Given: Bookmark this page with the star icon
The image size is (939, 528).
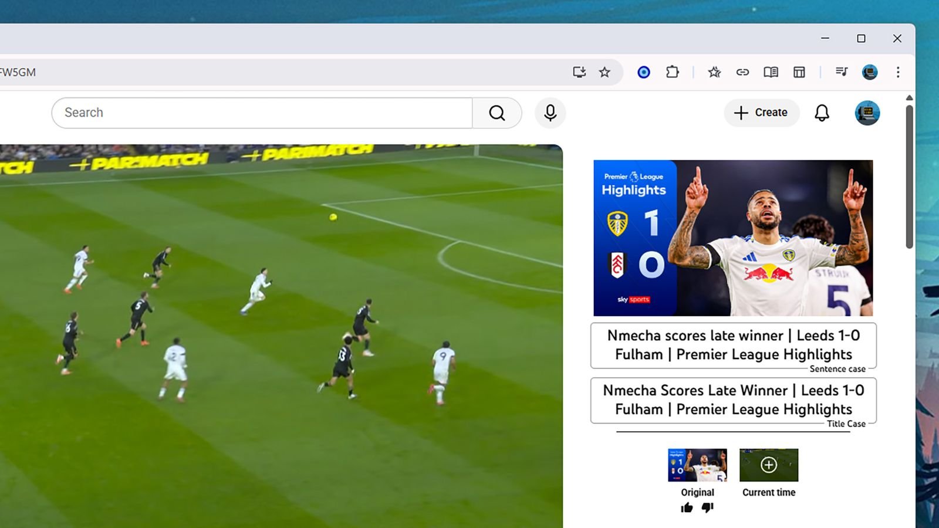Looking at the screenshot, I should pyautogui.click(x=604, y=72).
